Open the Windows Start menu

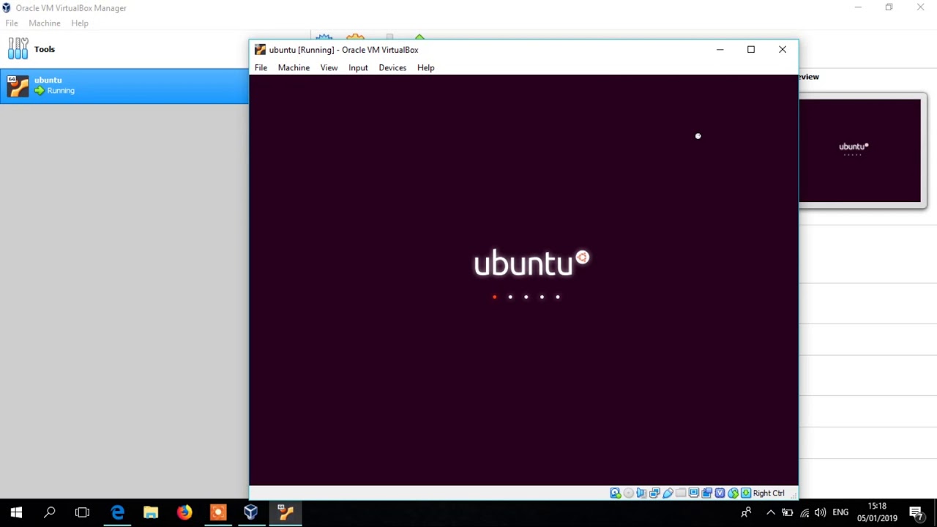coord(16,512)
